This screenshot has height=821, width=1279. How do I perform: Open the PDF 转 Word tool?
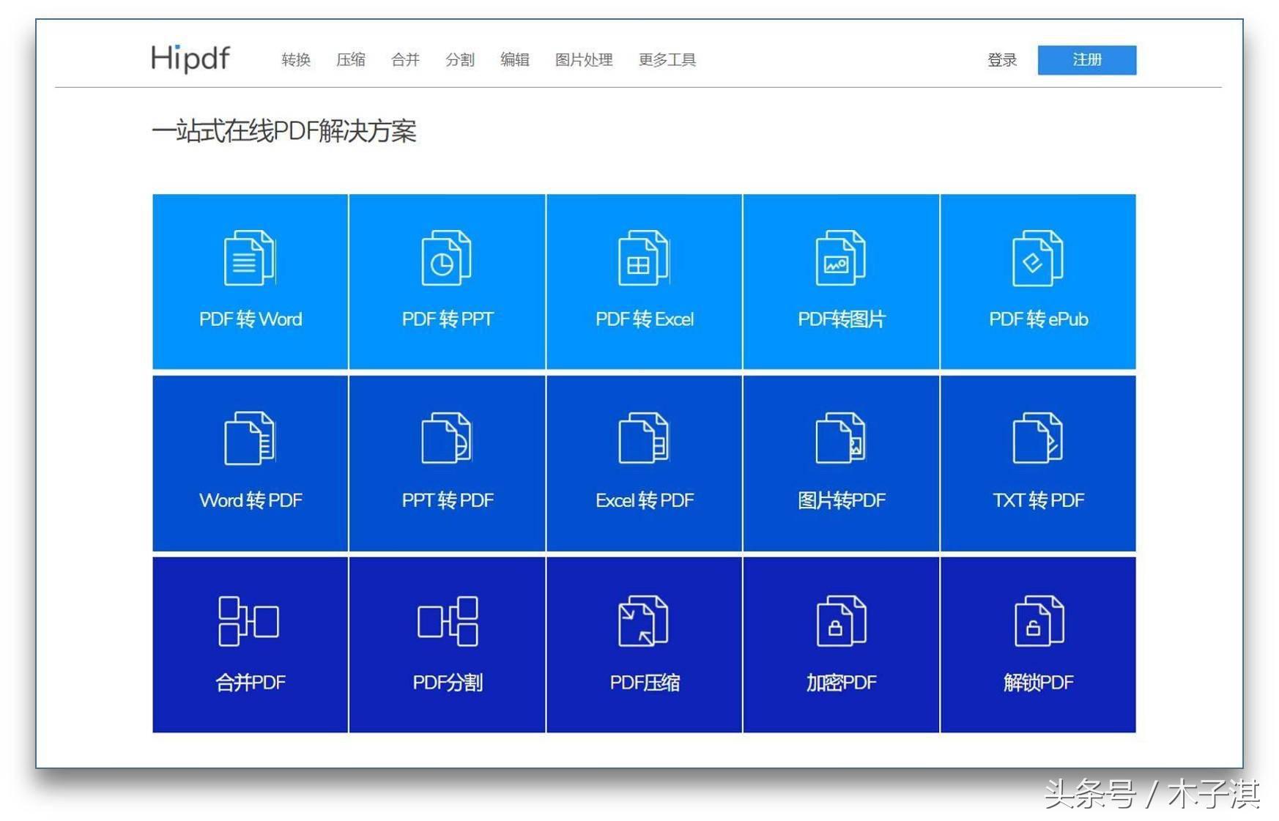(x=249, y=281)
